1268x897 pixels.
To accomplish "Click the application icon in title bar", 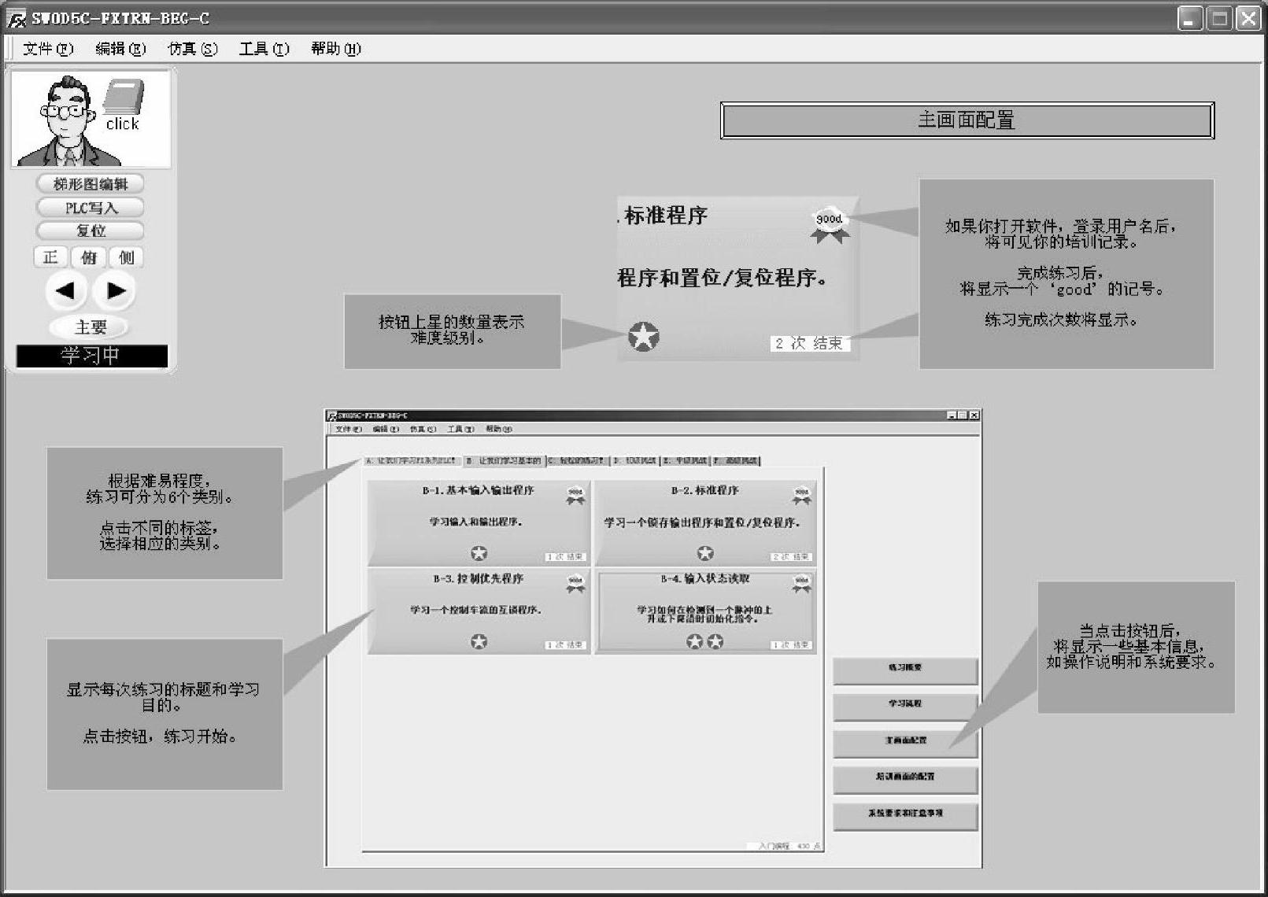I will pyautogui.click(x=16, y=19).
